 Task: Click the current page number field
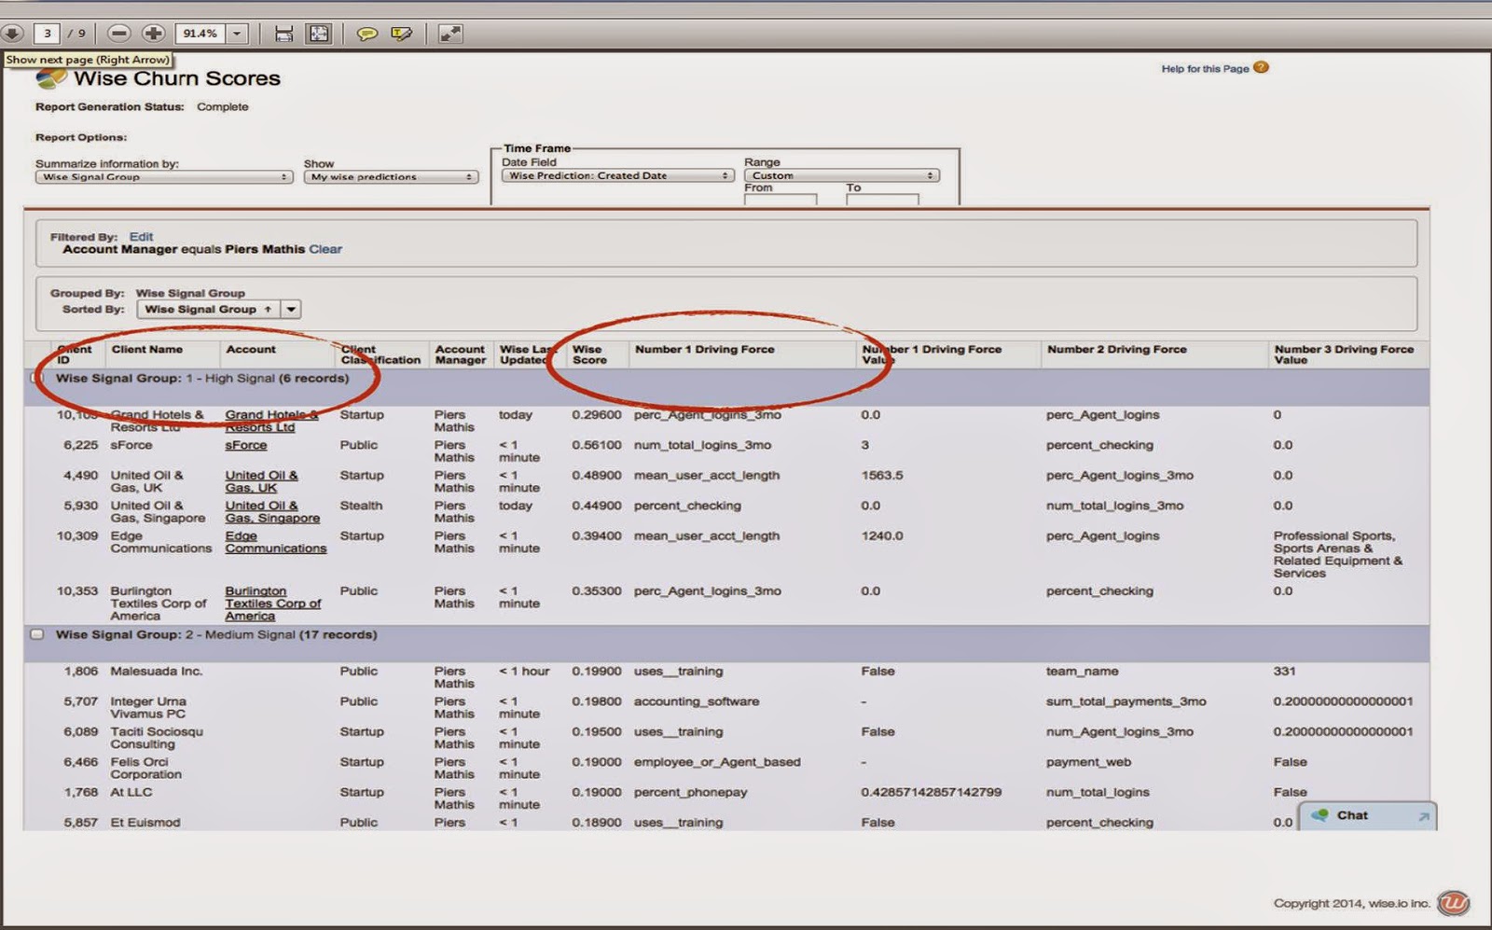[x=47, y=34]
